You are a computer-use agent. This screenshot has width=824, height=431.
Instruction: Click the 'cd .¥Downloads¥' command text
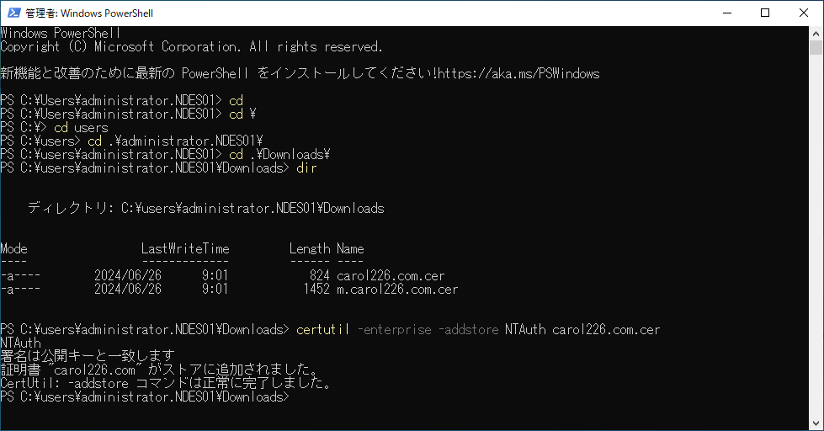coord(279,155)
